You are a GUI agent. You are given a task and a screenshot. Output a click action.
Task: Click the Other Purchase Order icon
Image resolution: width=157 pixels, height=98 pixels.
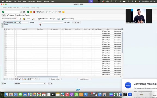(24, 19)
